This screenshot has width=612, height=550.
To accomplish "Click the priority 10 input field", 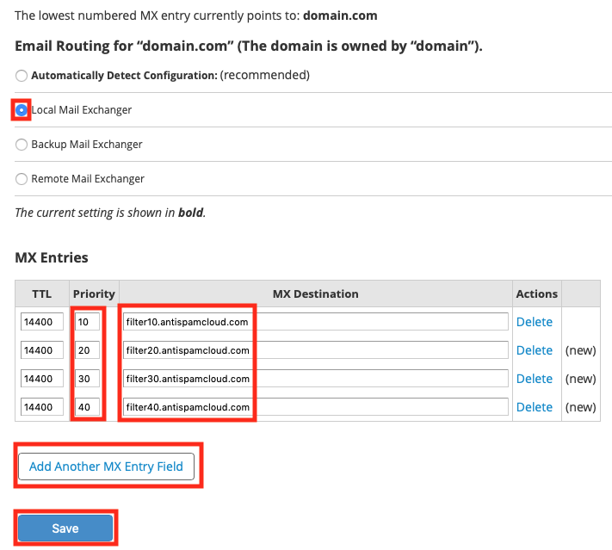I will coord(87,322).
